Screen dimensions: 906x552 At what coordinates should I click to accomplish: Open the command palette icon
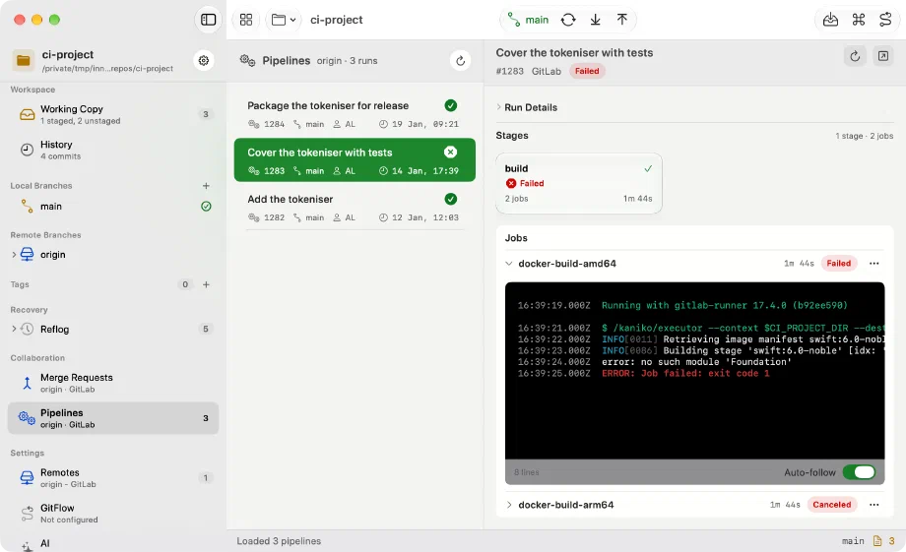pos(858,20)
